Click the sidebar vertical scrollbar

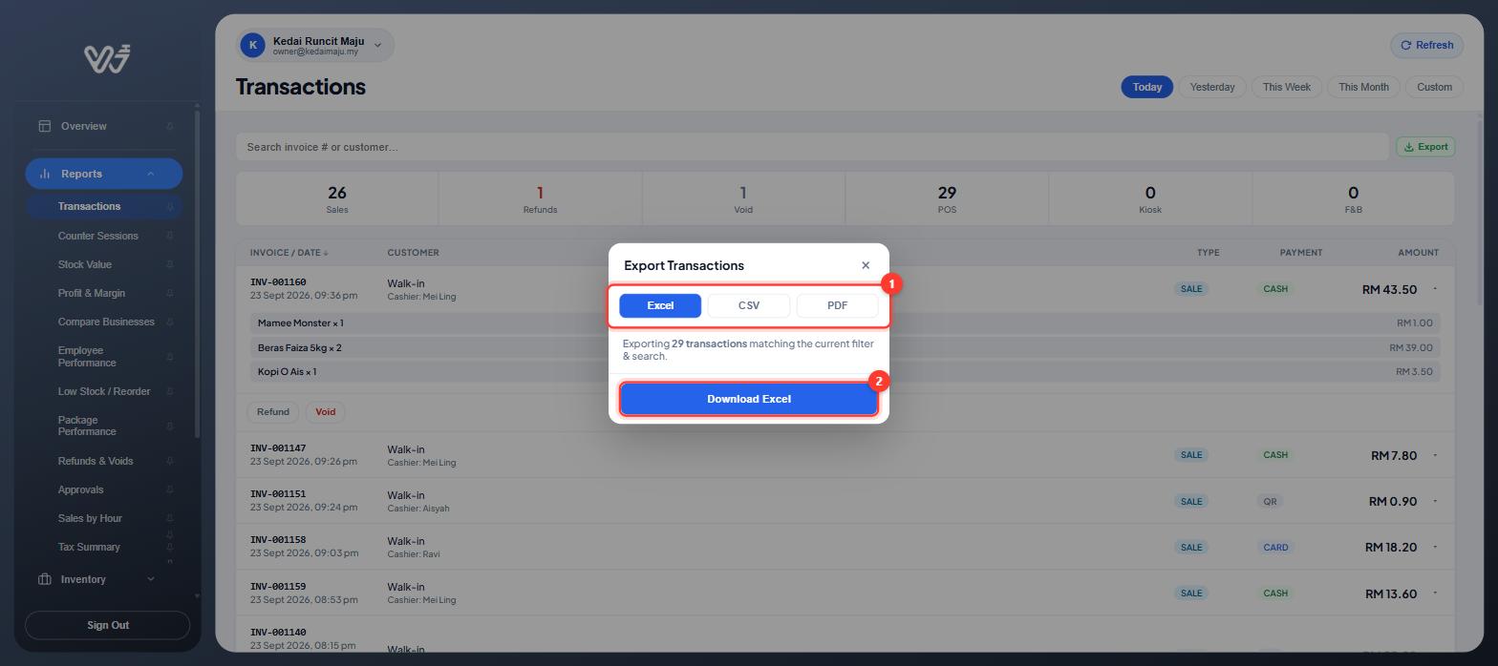pyautogui.click(x=197, y=274)
